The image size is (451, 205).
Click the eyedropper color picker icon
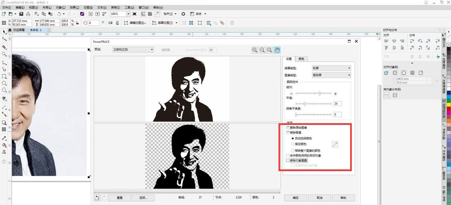click(335, 144)
